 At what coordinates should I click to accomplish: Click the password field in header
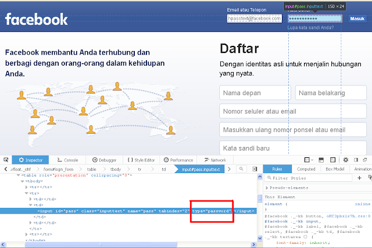[x=315, y=19]
